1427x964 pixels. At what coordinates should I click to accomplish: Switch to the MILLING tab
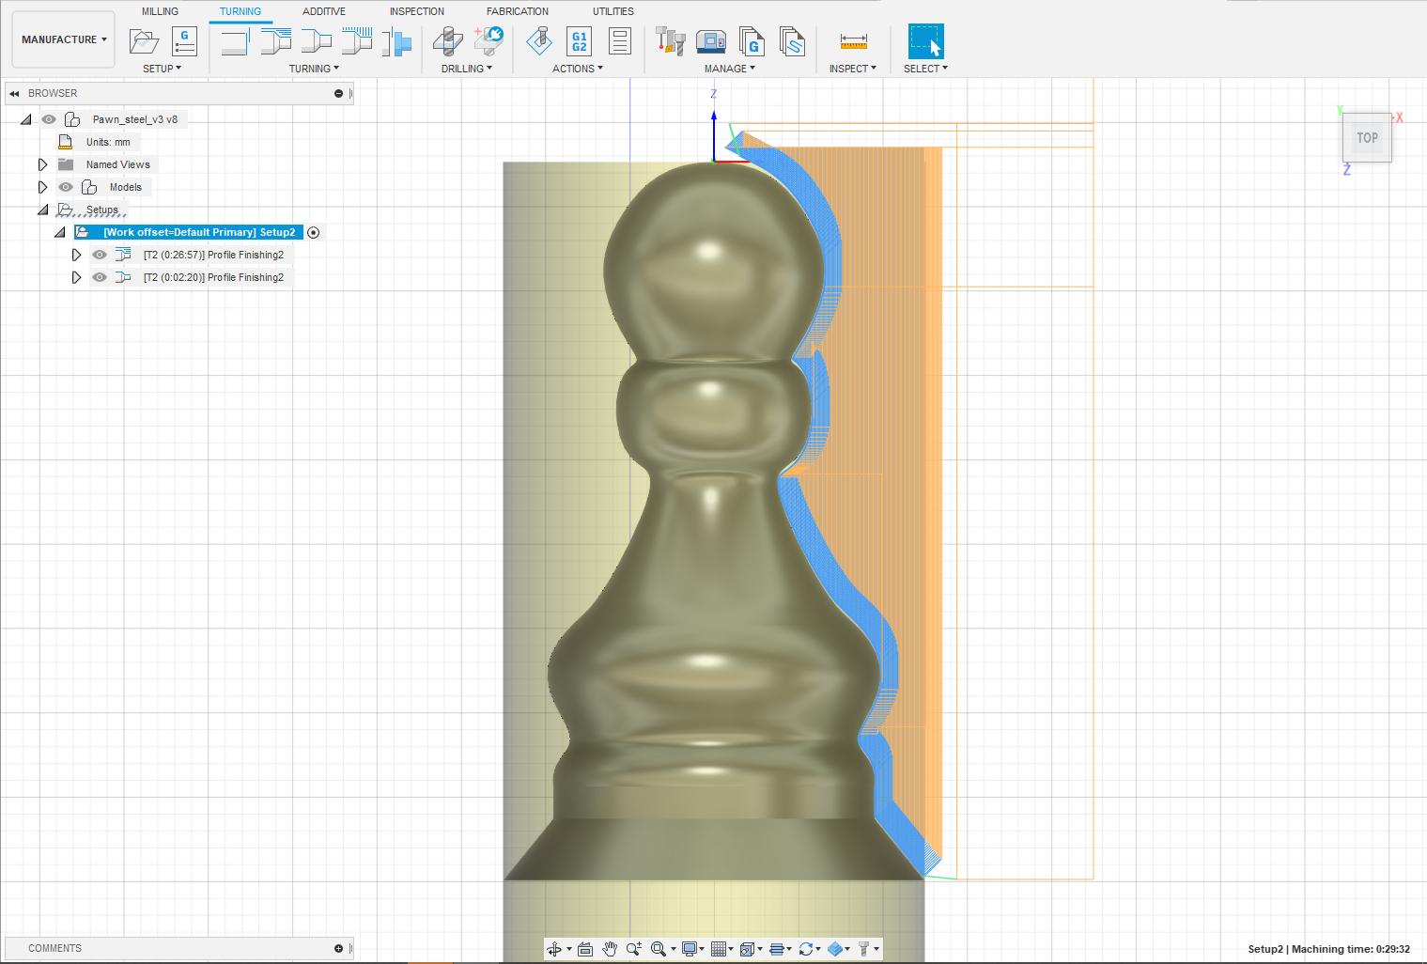[159, 11]
